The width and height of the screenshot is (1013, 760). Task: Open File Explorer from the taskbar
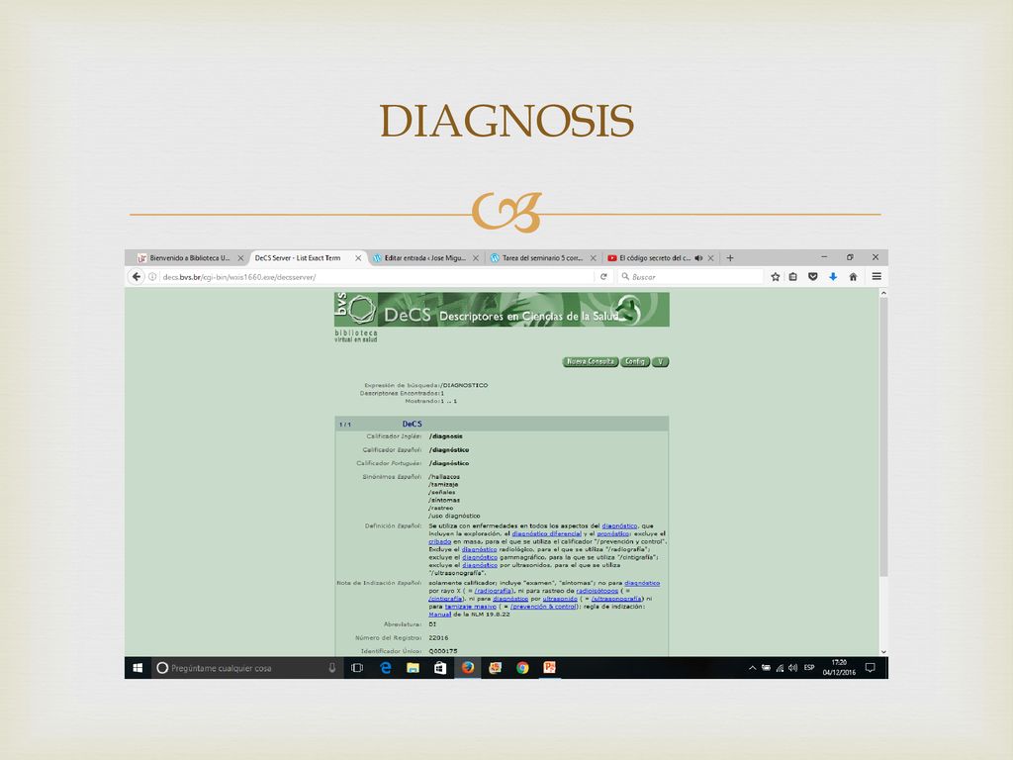tap(413, 668)
